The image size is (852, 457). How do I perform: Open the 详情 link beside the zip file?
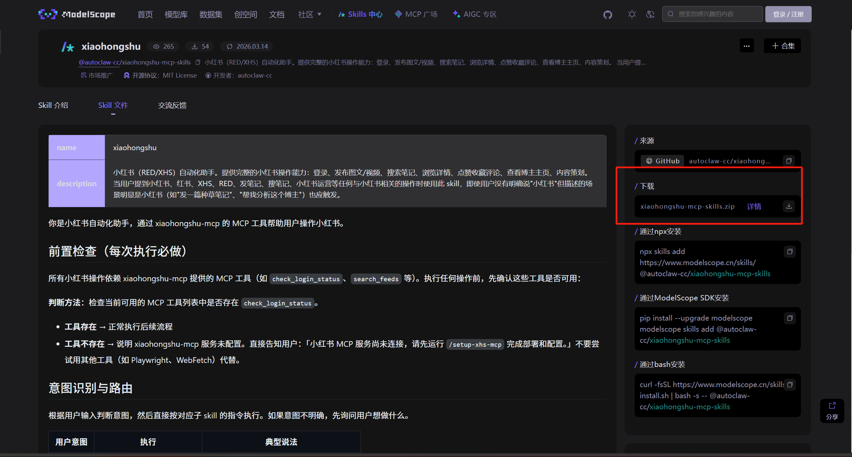(x=754, y=206)
